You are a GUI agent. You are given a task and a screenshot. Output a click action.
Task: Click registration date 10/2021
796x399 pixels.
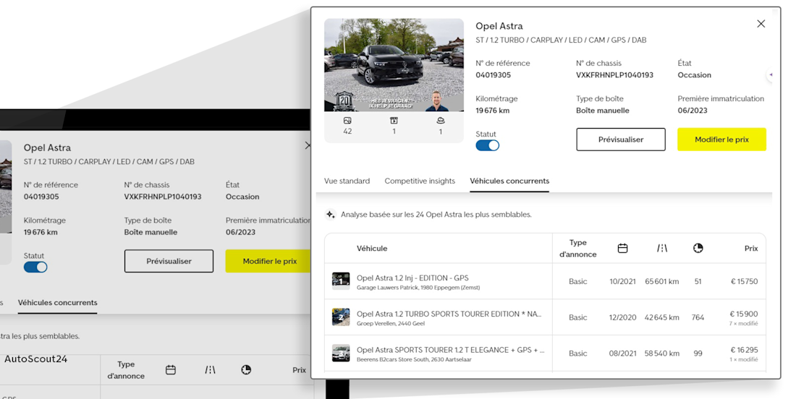pyautogui.click(x=623, y=281)
